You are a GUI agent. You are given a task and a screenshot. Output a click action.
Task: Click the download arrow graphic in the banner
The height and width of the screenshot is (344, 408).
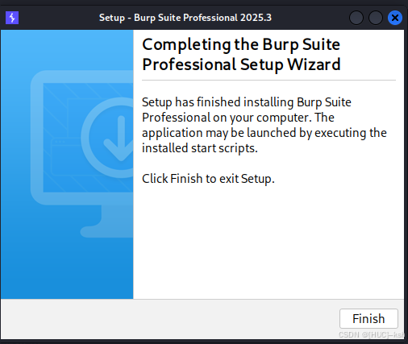(x=119, y=139)
